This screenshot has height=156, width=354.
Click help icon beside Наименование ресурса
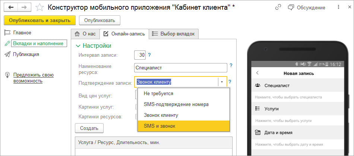(x=231, y=66)
